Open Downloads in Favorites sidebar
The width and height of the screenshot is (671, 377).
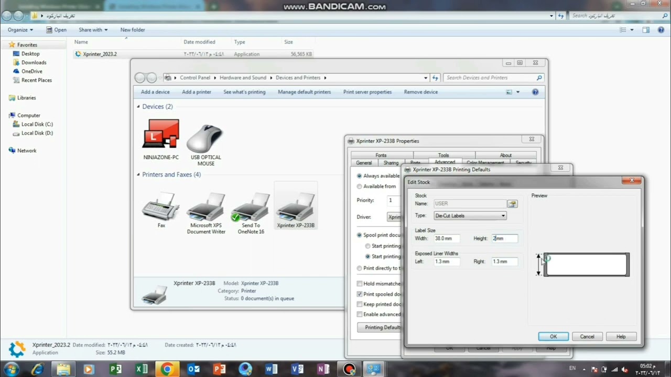(x=34, y=62)
